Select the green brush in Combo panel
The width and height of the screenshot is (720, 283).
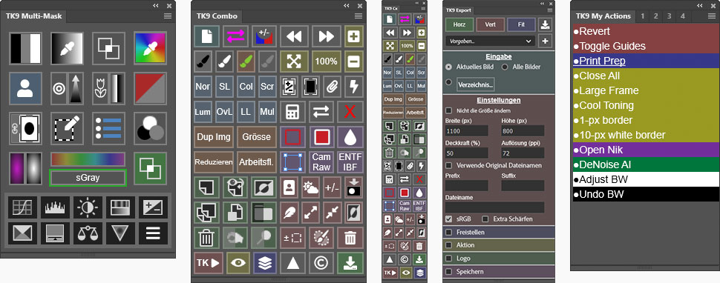tap(246, 61)
